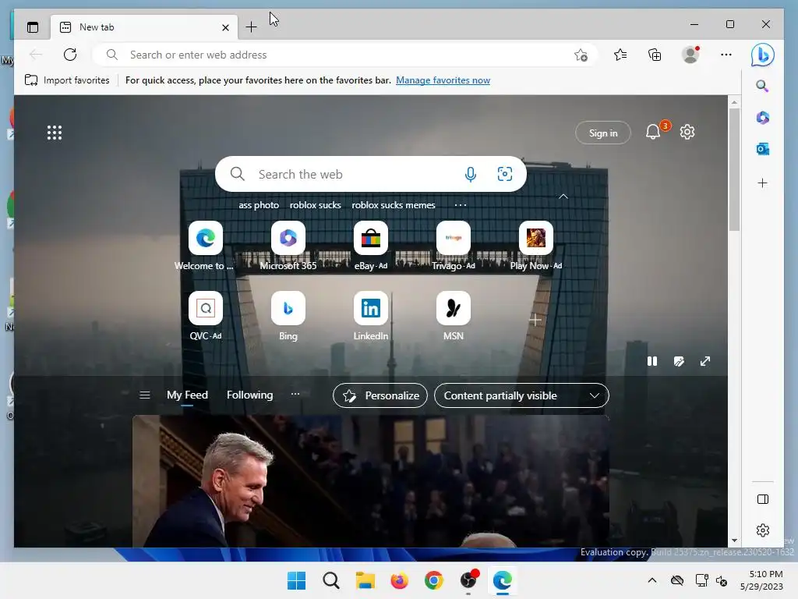Add a new quick link site
This screenshot has height=599, width=798.
click(535, 320)
